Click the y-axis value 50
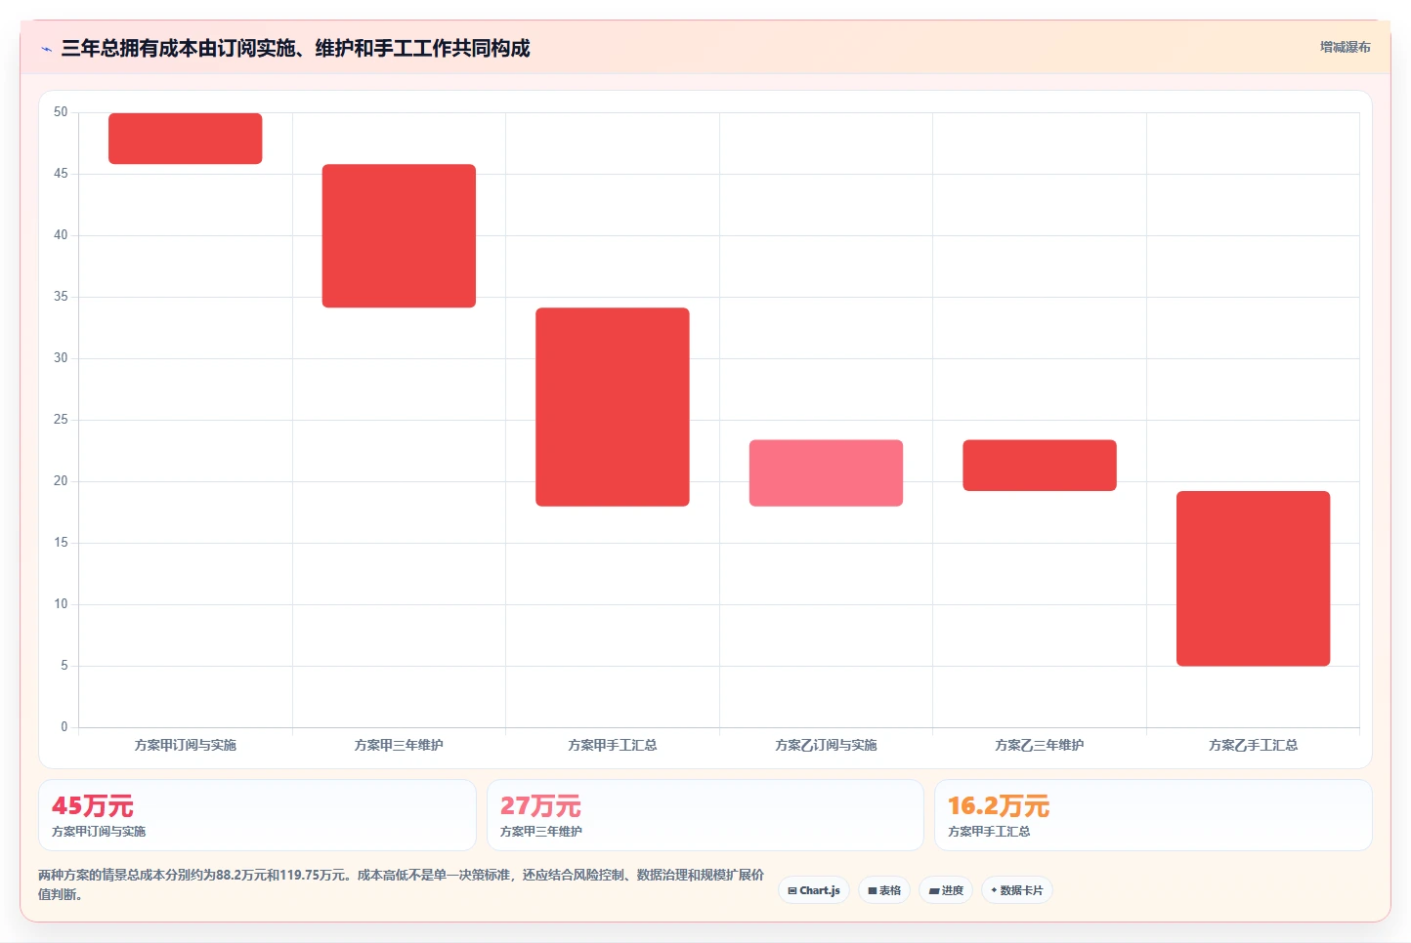1411x943 pixels. click(61, 112)
